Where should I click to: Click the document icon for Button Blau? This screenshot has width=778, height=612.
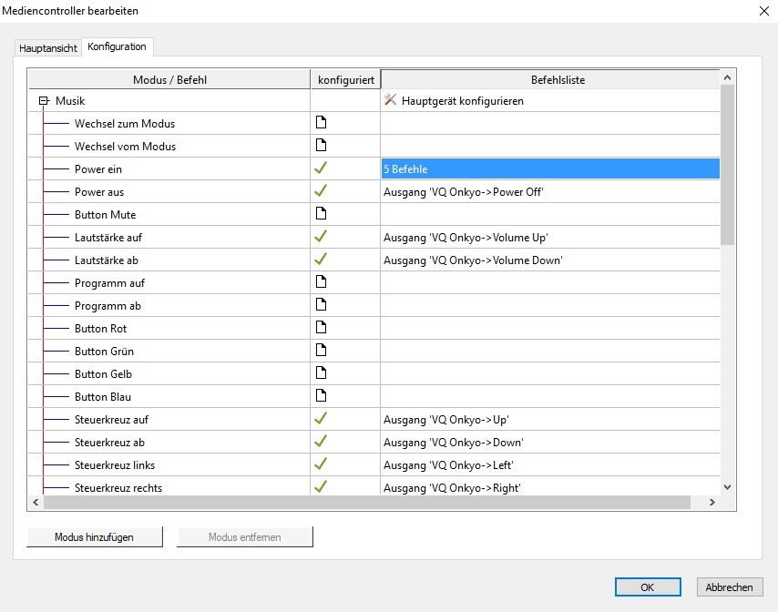(320, 396)
